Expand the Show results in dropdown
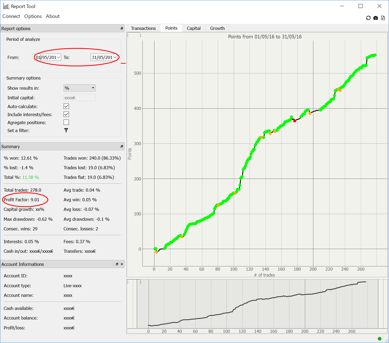Viewport: 389px width, 343px height. (80, 88)
